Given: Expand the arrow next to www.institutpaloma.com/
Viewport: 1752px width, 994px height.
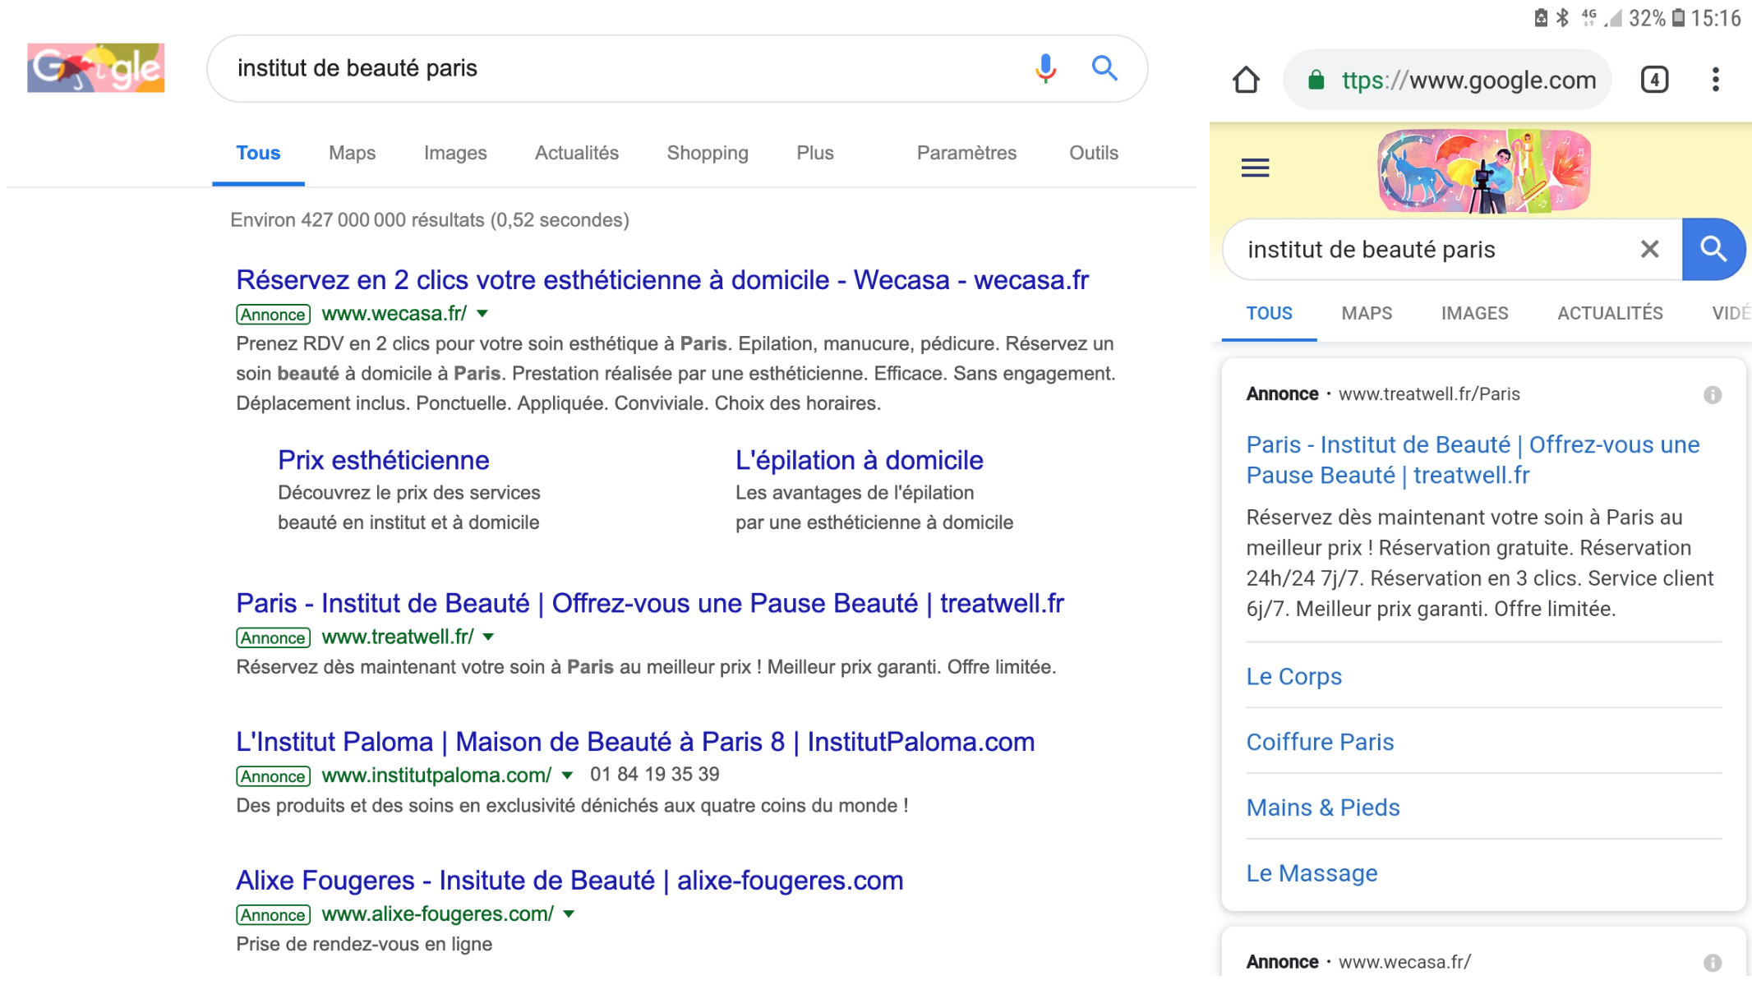Looking at the screenshot, I should pos(567,775).
